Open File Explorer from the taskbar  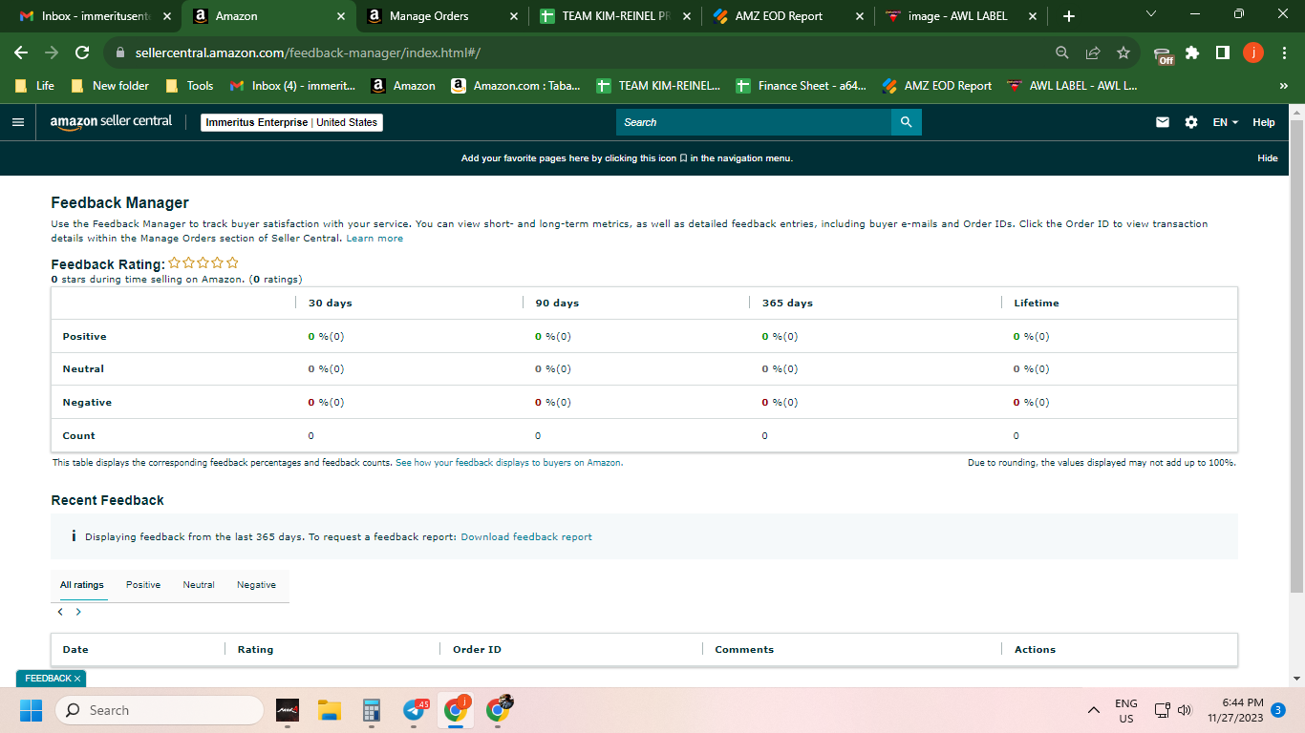coord(330,710)
